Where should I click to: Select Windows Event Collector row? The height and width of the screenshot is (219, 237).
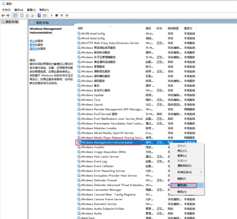[123, 166]
